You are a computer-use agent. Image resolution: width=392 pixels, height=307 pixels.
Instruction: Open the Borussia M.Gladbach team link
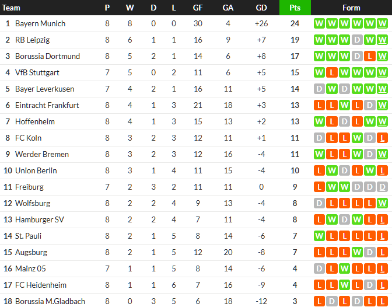(x=50, y=302)
